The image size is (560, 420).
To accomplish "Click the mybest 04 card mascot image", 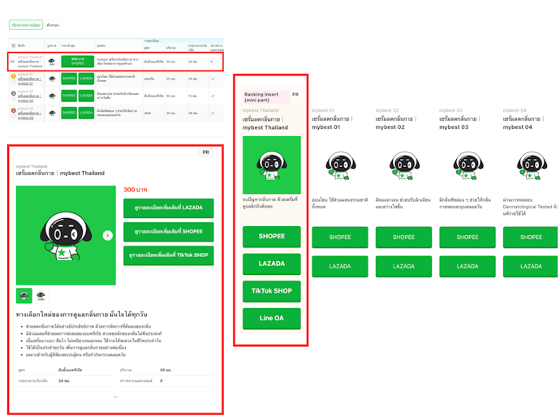I will (532, 165).
